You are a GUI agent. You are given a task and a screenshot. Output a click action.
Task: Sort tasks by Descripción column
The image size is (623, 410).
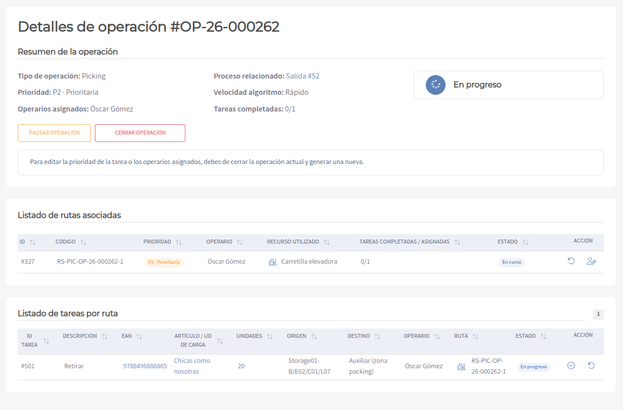pyautogui.click(x=104, y=336)
